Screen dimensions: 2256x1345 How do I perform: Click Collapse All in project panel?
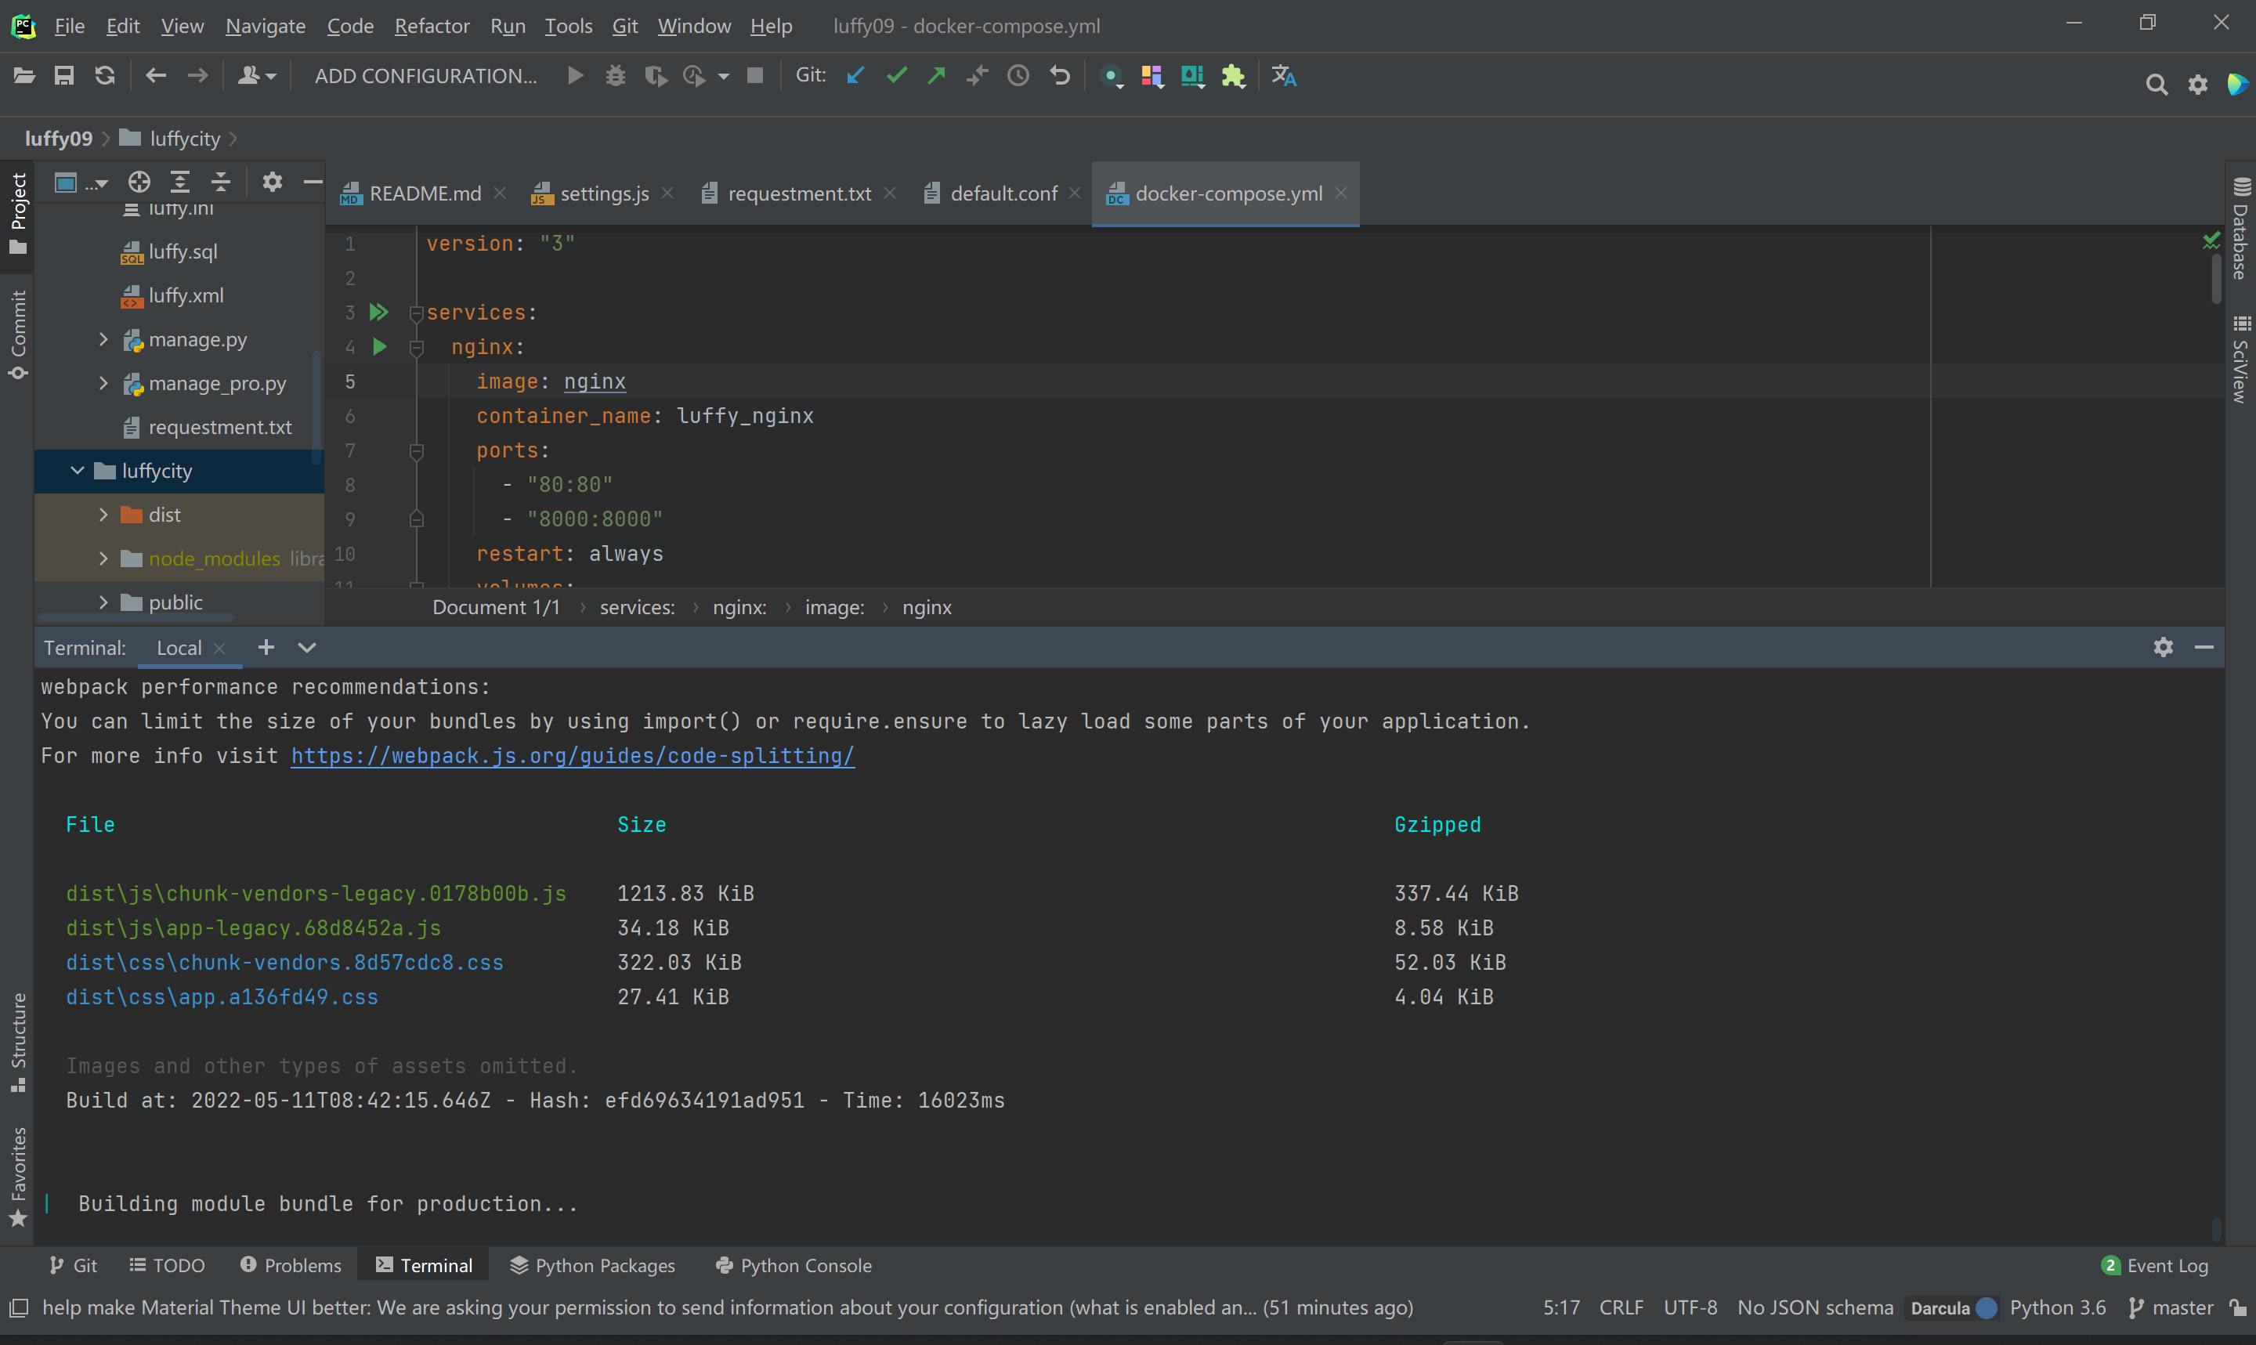pos(221,183)
